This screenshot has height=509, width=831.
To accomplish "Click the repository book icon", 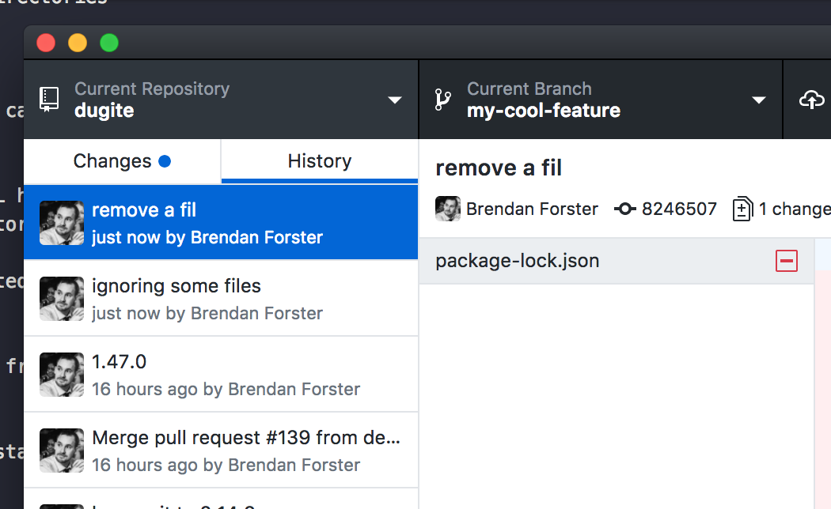I will point(49,100).
